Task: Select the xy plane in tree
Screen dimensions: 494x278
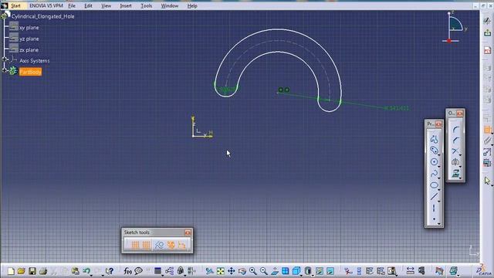Action: 29,28
